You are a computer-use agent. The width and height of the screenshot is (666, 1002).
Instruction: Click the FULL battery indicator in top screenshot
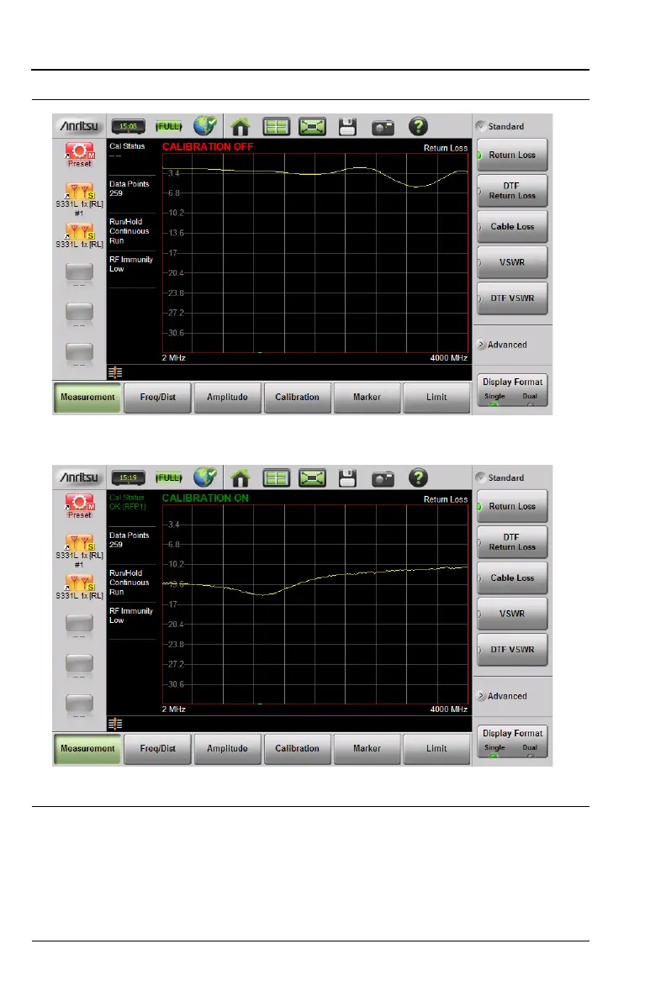(169, 127)
